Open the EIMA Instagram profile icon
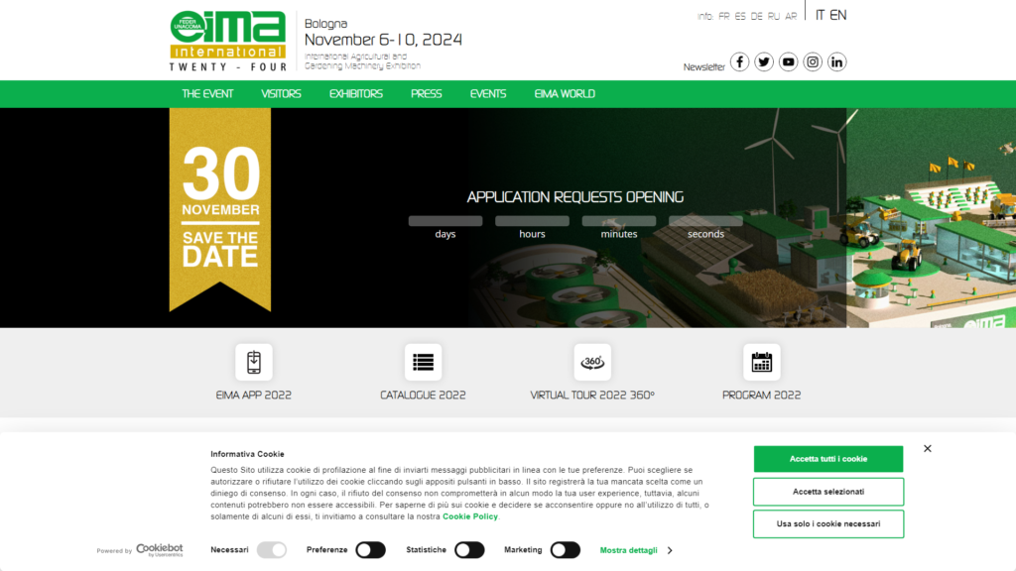The image size is (1016, 571). (x=813, y=62)
